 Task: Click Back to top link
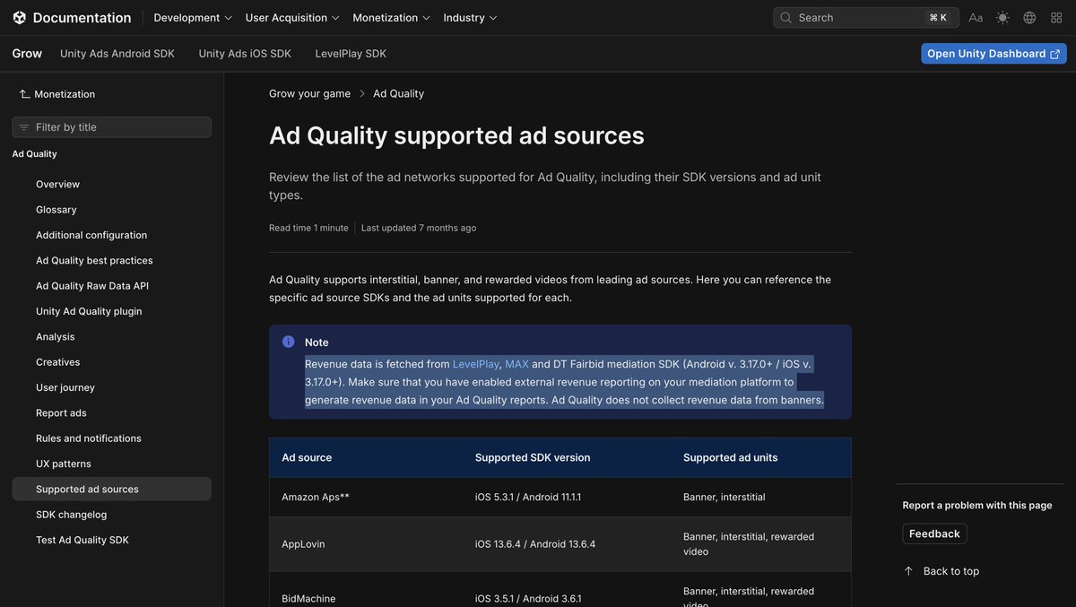click(x=951, y=571)
